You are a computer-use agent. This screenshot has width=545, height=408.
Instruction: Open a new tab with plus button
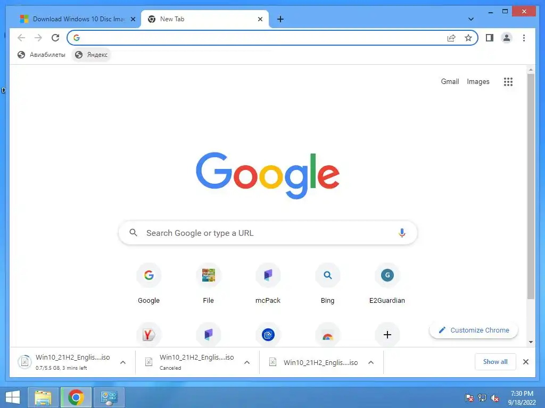[280, 19]
